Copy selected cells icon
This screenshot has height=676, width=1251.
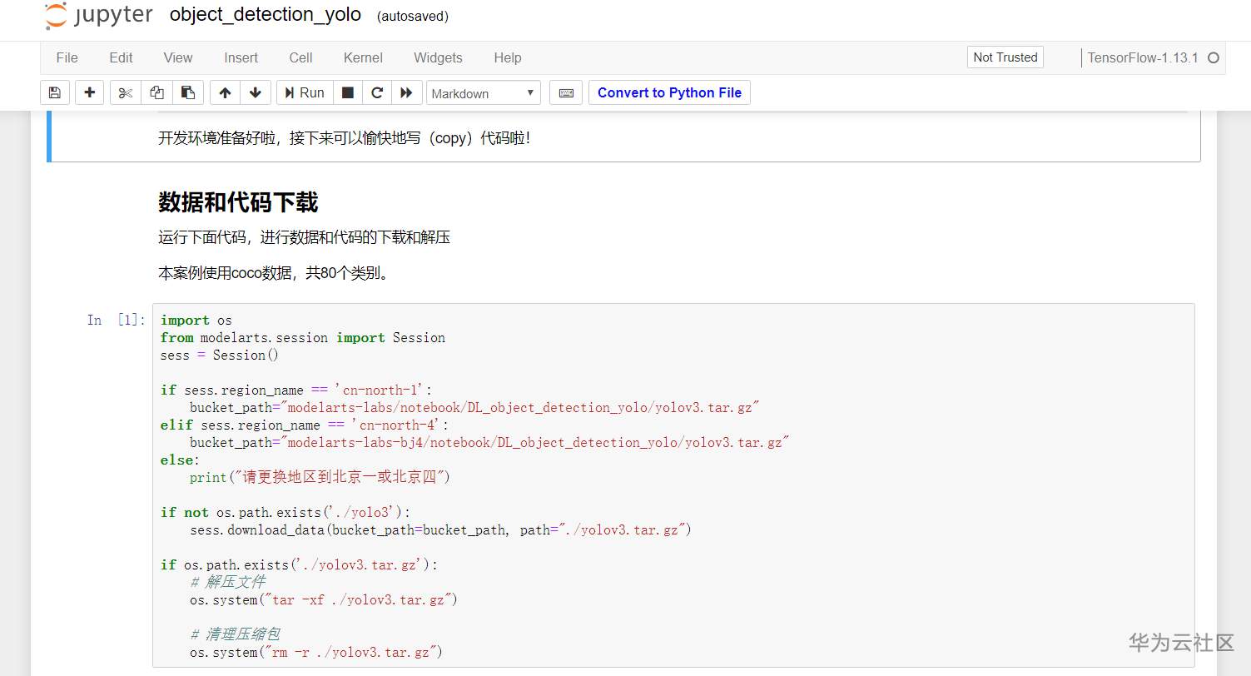click(x=156, y=92)
